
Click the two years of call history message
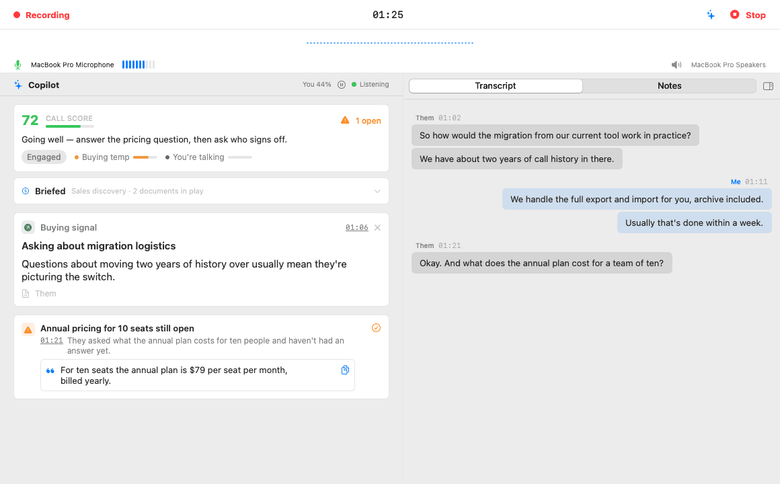click(517, 159)
